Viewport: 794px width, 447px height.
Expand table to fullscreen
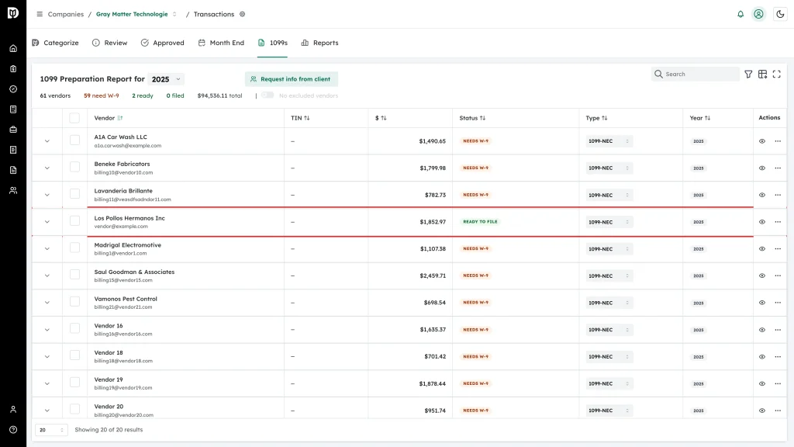point(777,74)
